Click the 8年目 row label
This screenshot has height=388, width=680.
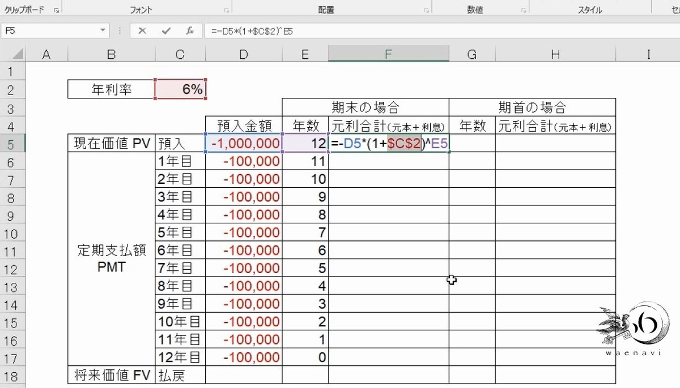[x=180, y=286]
